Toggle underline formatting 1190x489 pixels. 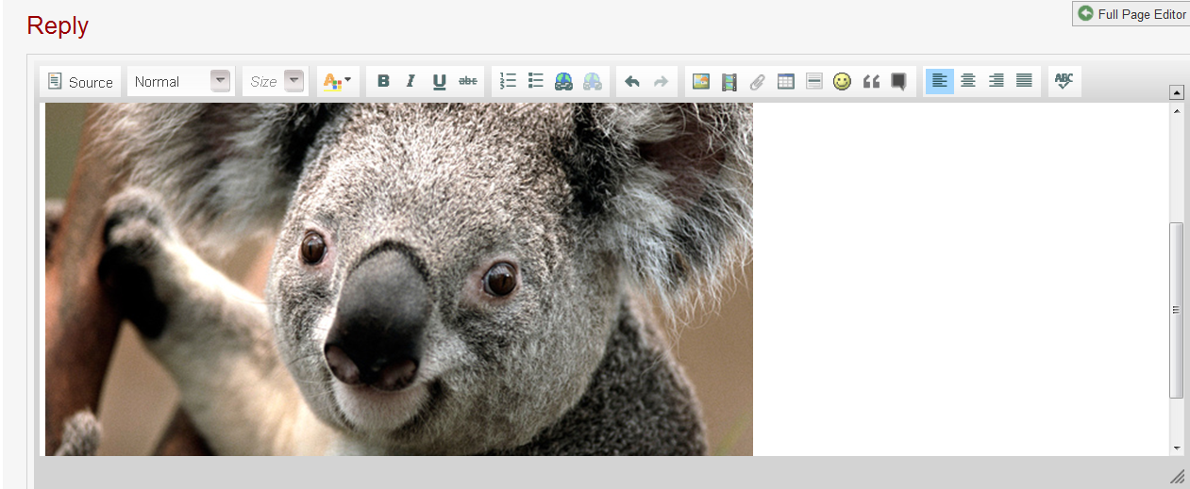point(439,81)
